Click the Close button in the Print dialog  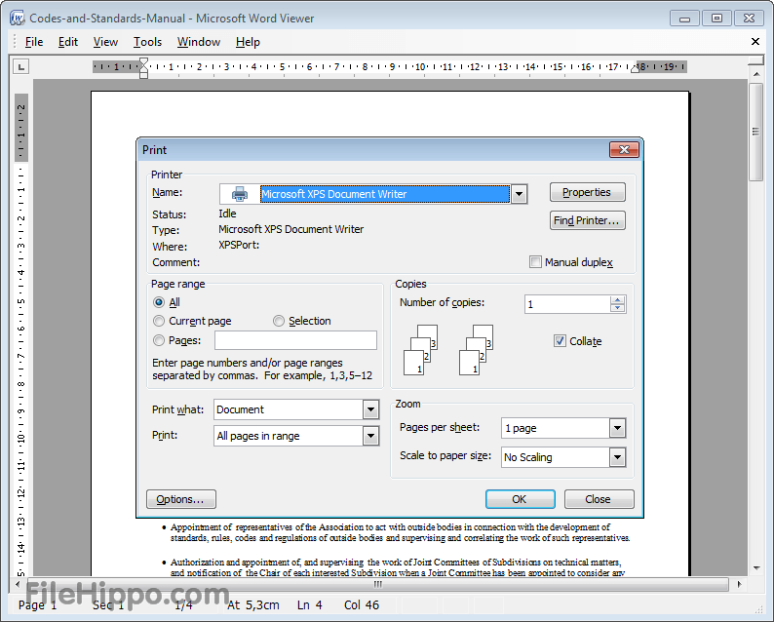click(x=599, y=499)
